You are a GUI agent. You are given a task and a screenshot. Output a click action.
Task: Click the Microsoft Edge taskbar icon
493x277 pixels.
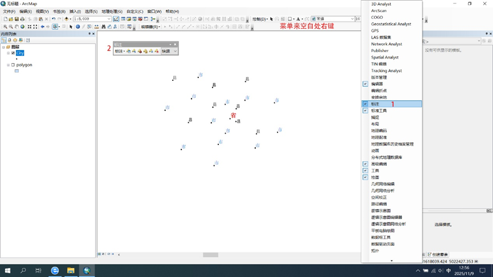pyautogui.click(x=55, y=270)
